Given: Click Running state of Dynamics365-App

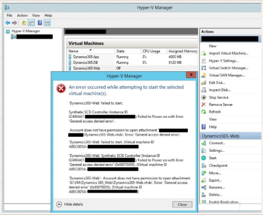Looking at the screenshot, I should tap(122, 57).
